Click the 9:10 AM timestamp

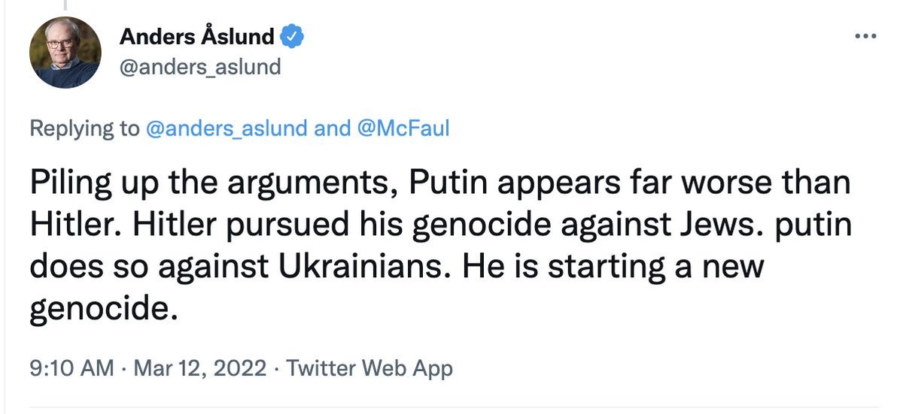point(72,368)
